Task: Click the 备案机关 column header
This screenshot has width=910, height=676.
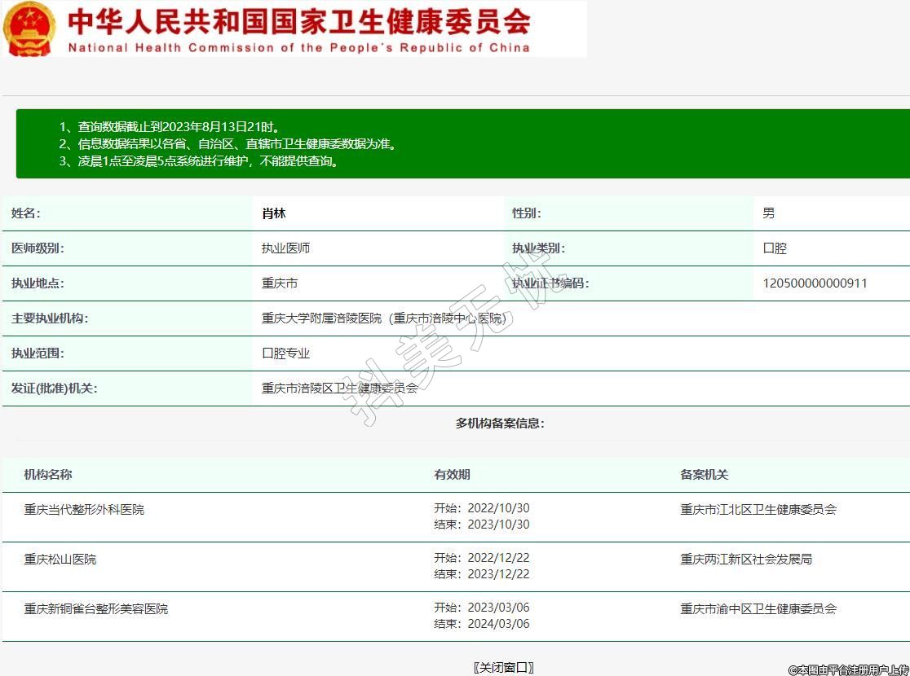Action: click(705, 474)
